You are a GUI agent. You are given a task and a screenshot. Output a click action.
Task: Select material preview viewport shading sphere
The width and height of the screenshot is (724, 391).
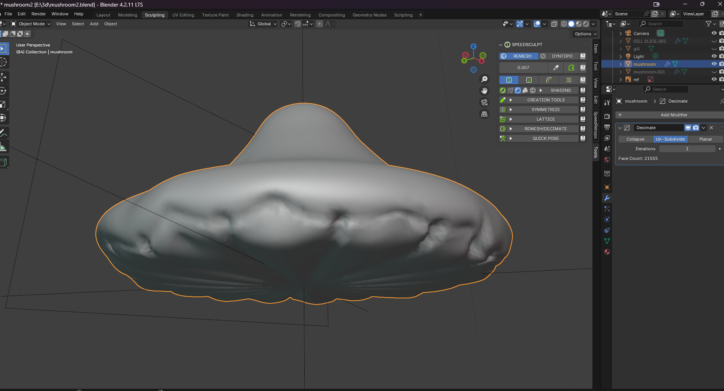(x=579, y=24)
